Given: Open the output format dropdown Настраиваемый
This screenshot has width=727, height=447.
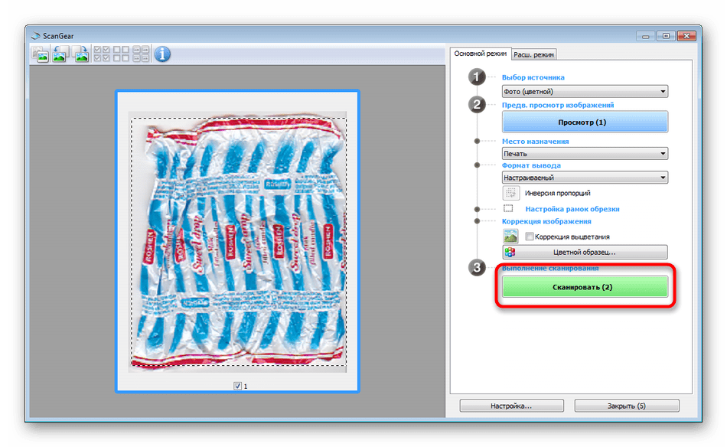Looking at the screenshot, I should tap(585, 178).
